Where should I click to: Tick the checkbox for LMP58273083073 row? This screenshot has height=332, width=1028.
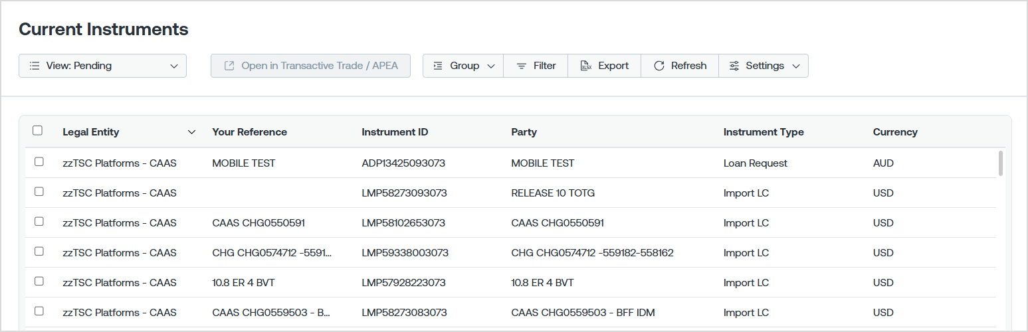coord(39,311)
